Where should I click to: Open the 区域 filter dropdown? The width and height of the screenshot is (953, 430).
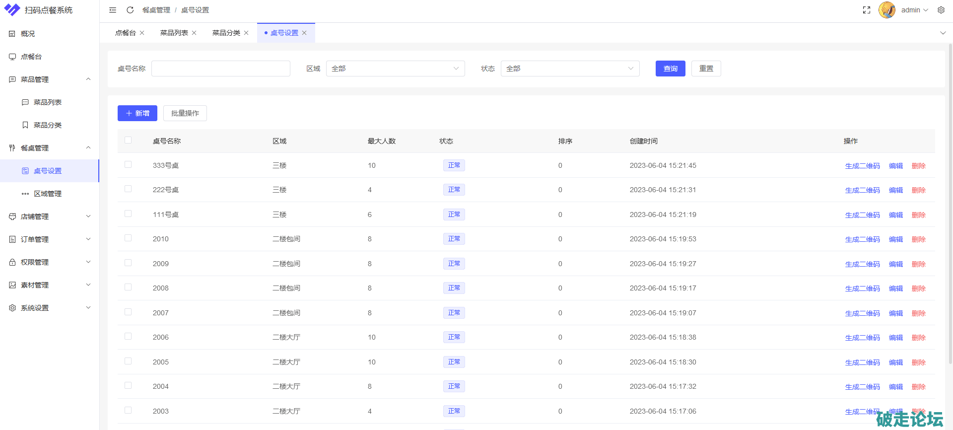coord(395,69)
